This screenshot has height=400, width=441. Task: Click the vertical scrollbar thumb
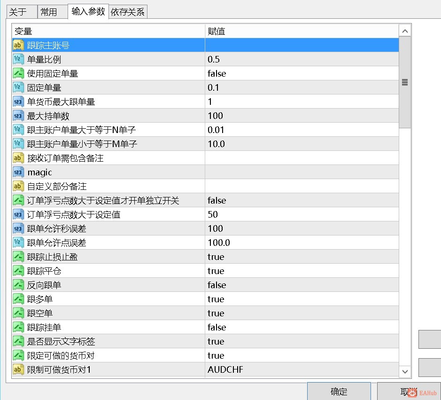tap(405, 82)
